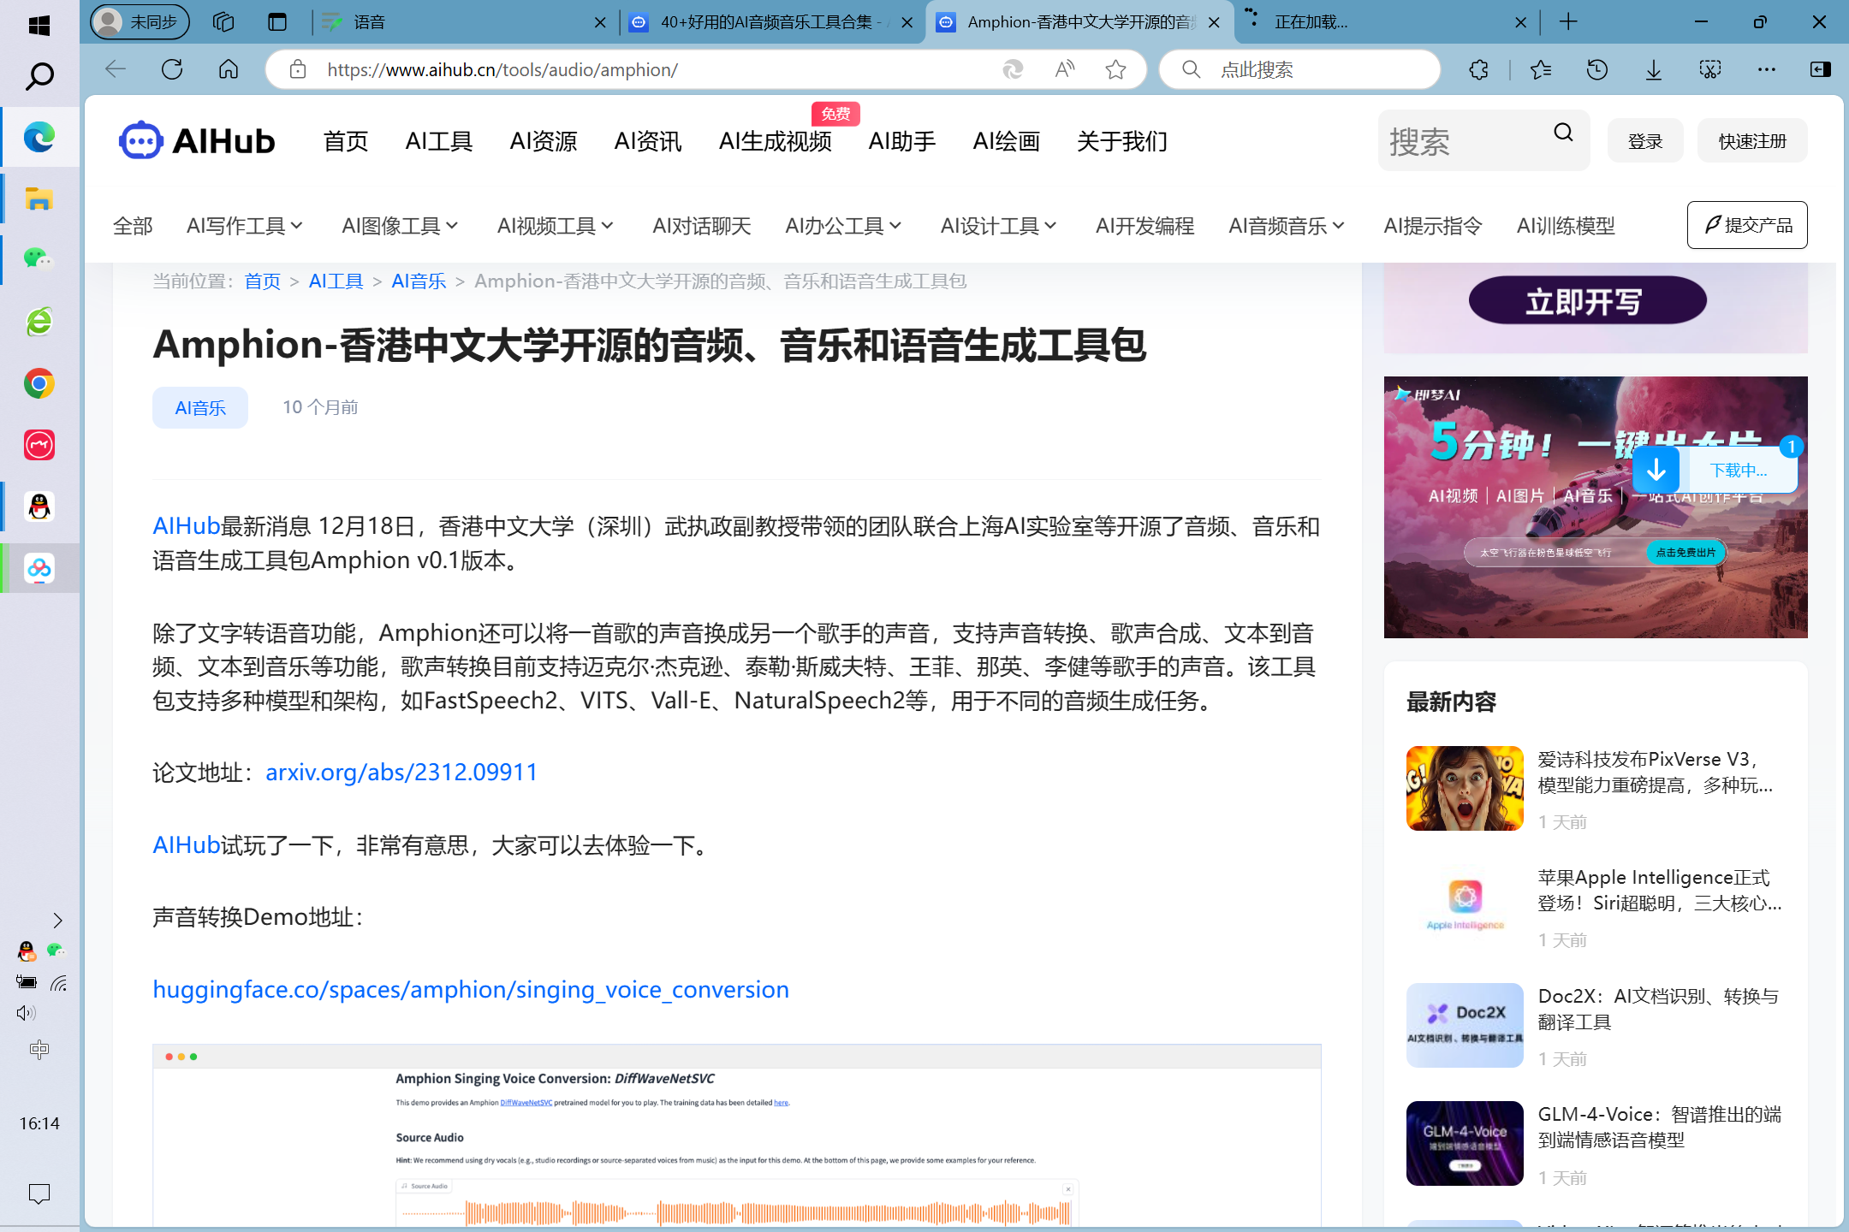Open browsing history clock icon
1849x1232 pixels.
(1596, 69)
